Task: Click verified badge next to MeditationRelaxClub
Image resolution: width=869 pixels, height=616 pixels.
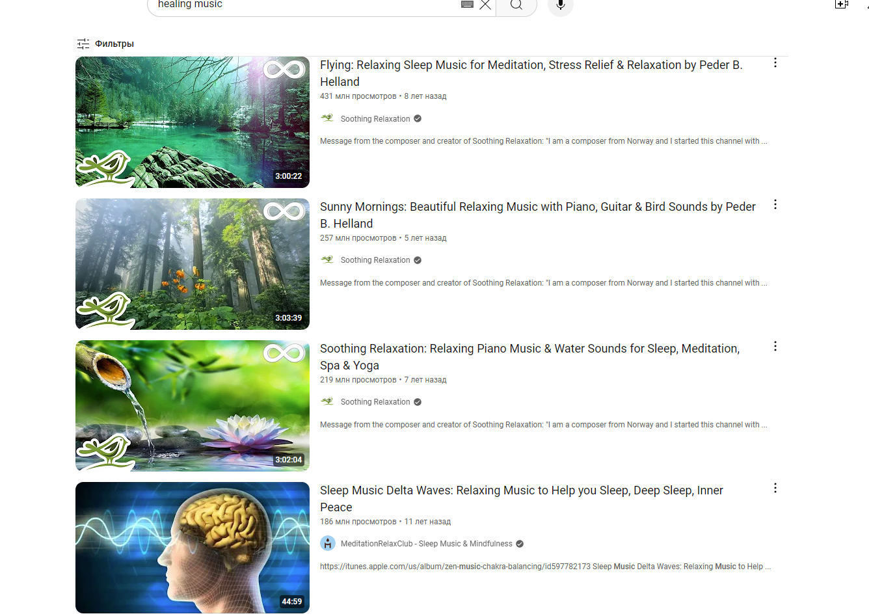Action: [520, 544]
